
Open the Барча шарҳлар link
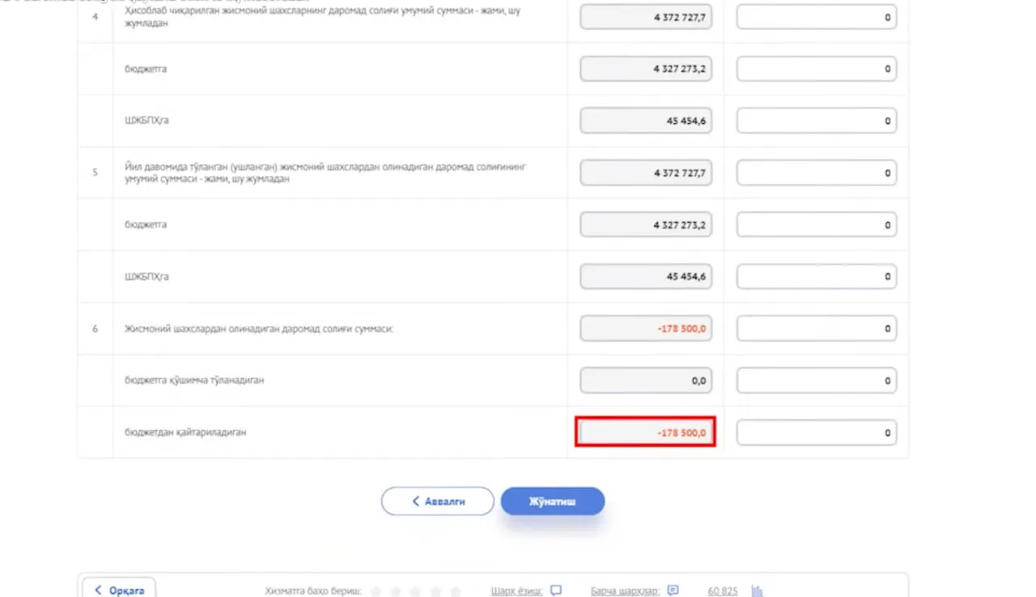625,591
